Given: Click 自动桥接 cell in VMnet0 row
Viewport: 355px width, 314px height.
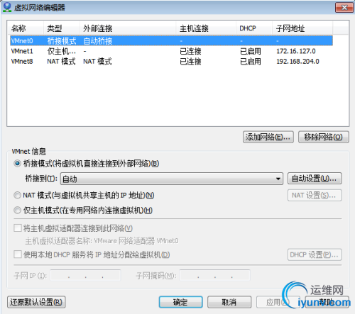Looking at the screenshot, I should coord(98,41).
